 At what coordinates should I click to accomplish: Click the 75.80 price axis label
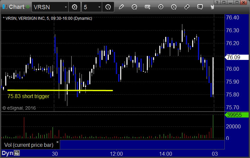(x=233, y=94)
